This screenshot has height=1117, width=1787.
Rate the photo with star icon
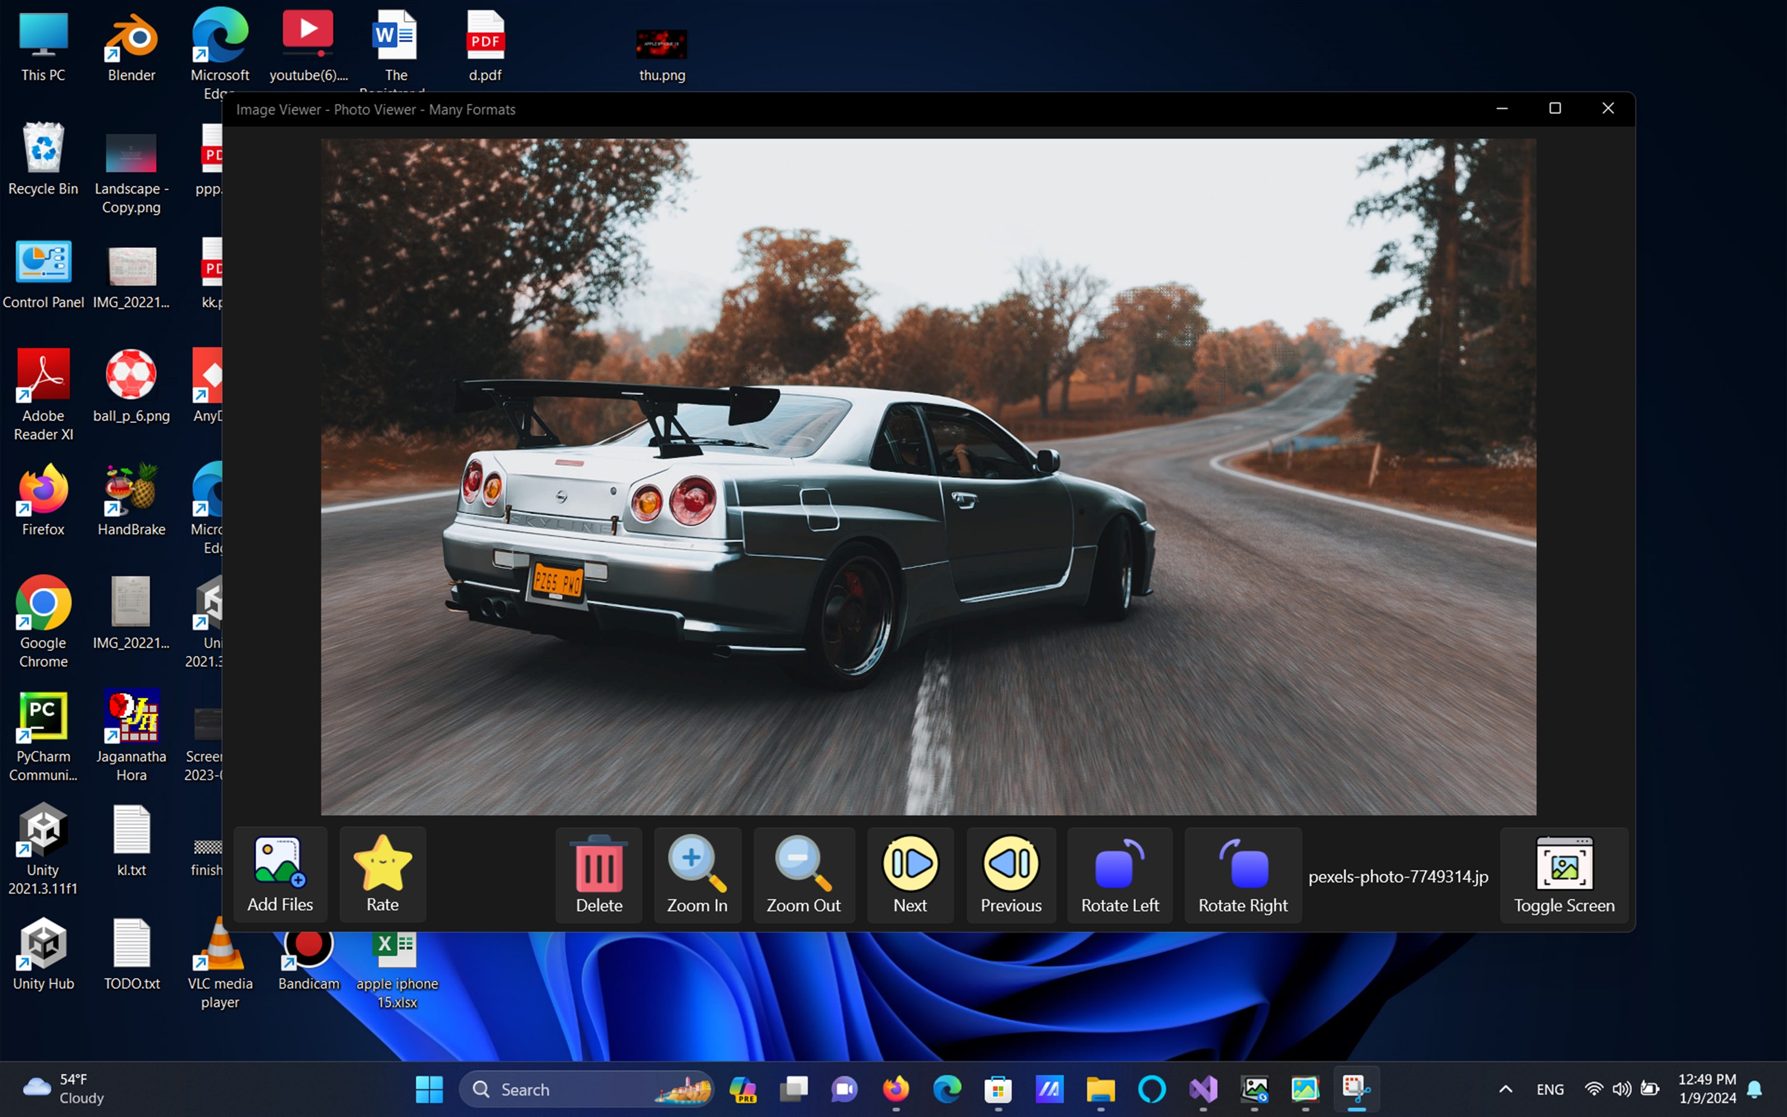[x=382, y=873]
